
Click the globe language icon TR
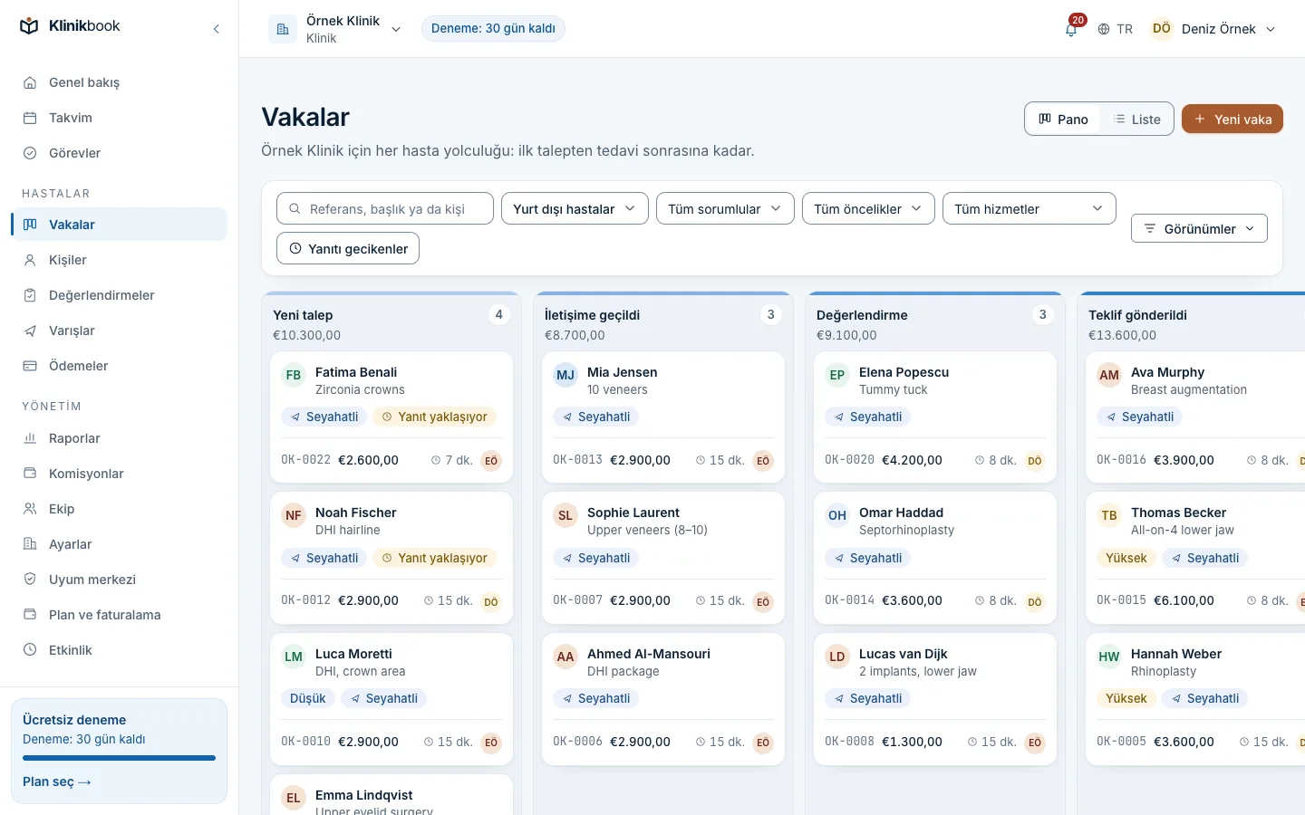1115,29
